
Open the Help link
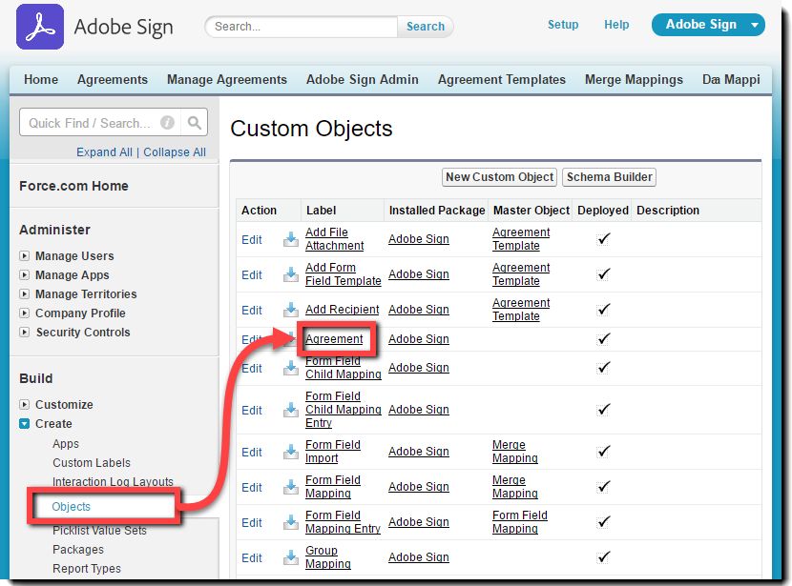click(616, 25)
